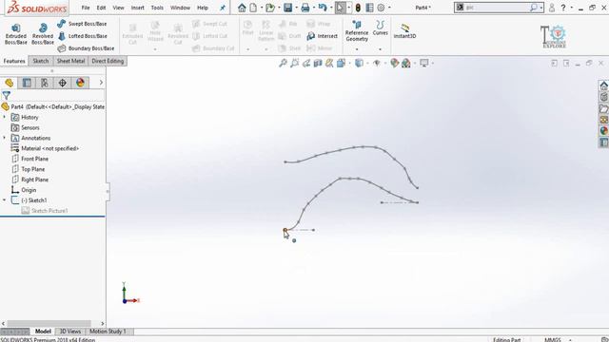
Task: Expand manager tabs chevron arrow
Action: pyautogui.click(x=101, y=83)
